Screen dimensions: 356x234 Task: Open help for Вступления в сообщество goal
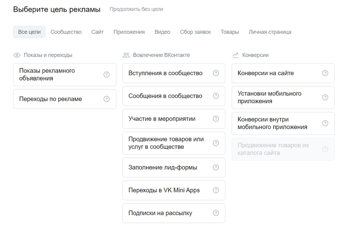click(x=216, y=73)
